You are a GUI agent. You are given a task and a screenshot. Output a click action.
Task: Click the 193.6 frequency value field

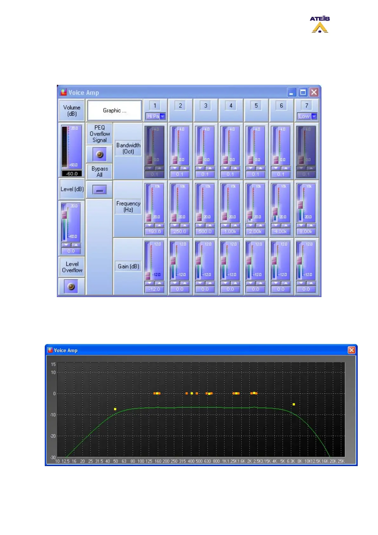(x=155, y=232)
